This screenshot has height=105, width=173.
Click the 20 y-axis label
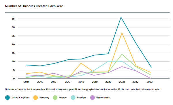pos(13,44)
